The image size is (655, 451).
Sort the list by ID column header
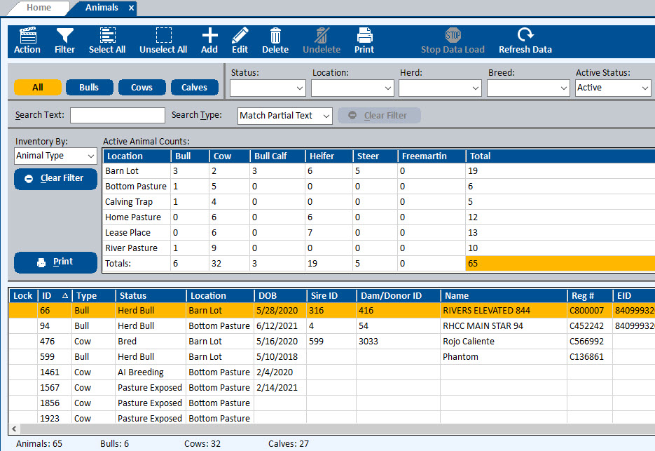click(54, 296)
